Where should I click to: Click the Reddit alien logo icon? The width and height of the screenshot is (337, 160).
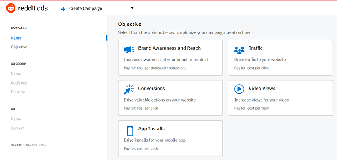click(10, 8)
